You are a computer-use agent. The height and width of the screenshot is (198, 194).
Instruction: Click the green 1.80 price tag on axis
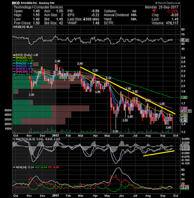coord(184,98)
